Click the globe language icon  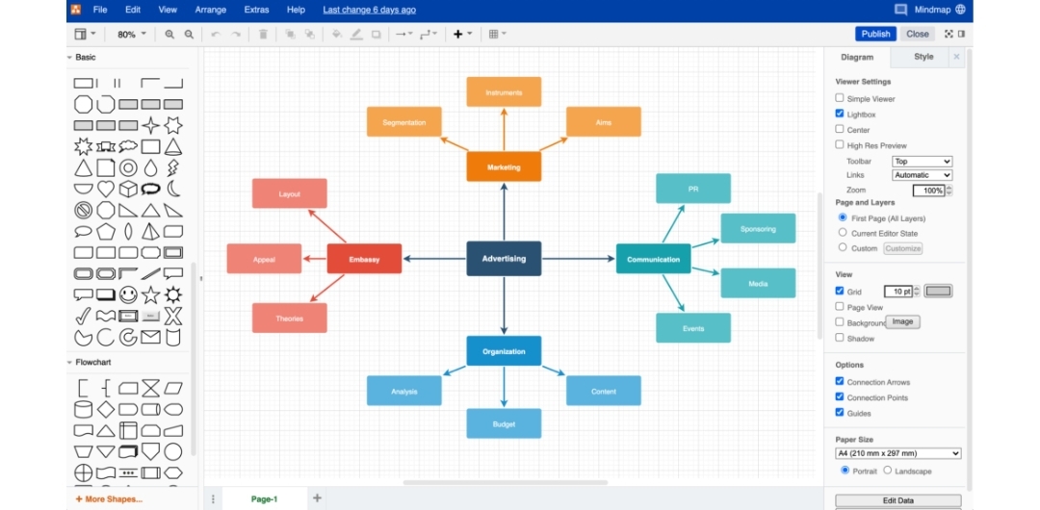pos(960,10)
